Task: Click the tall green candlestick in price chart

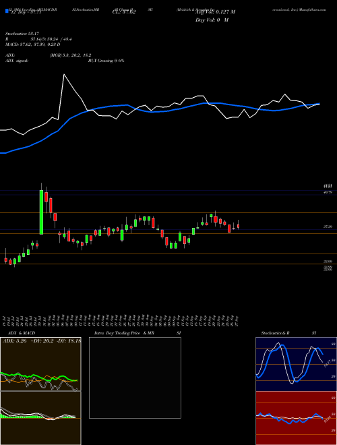Action: (x=41, y=212)
